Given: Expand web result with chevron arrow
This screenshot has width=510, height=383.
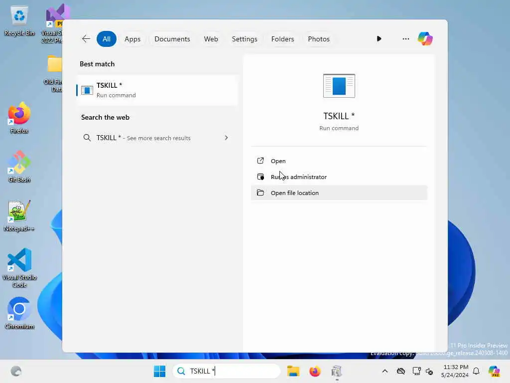Looking at the screenshot, I should click(x=227, y=138).
